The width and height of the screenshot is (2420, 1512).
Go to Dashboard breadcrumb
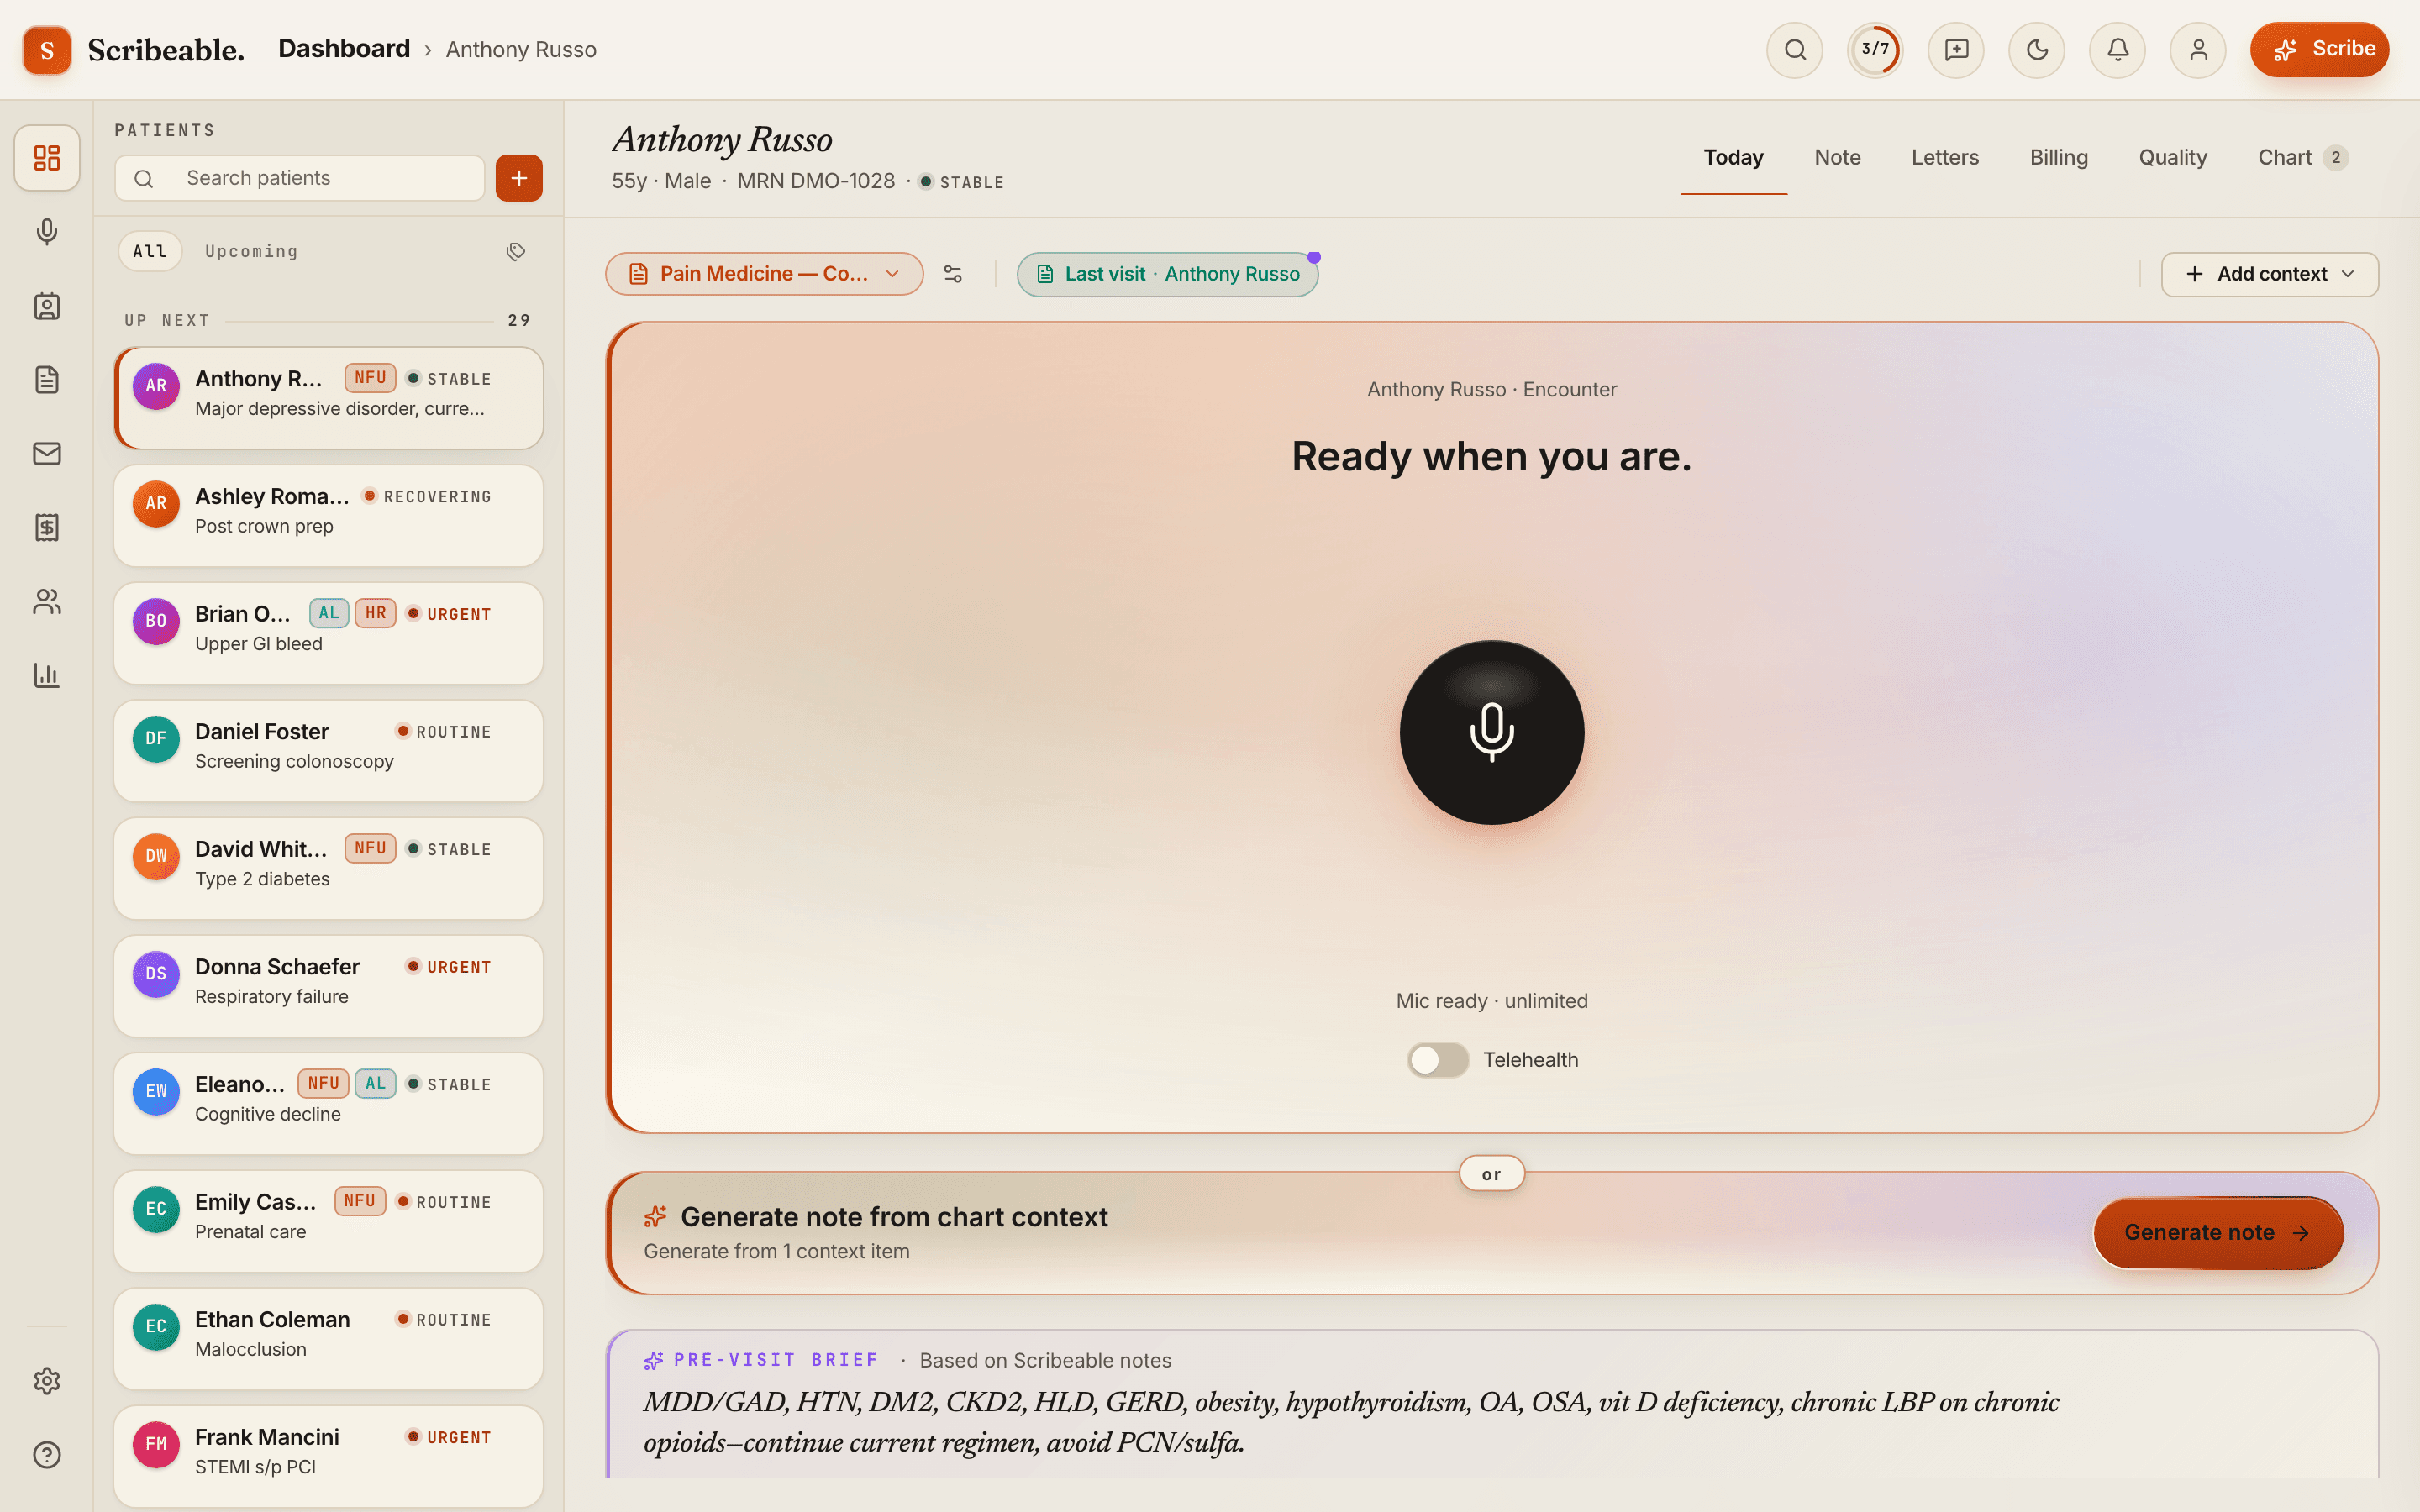click(344, 49)
